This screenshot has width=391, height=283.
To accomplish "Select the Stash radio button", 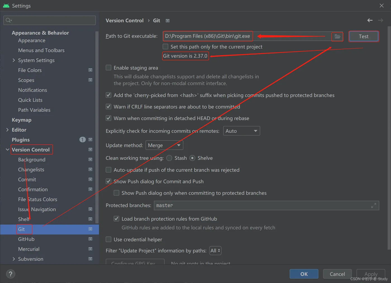I will (x=169, y=158).
